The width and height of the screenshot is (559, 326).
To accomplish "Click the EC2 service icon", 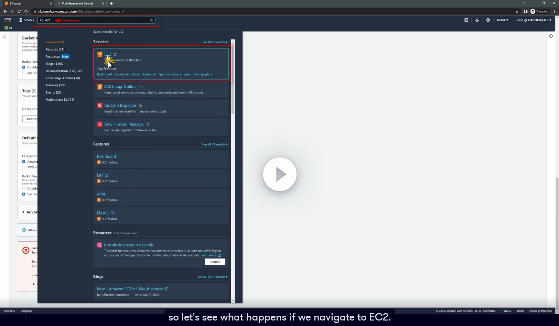I will 100,54.
